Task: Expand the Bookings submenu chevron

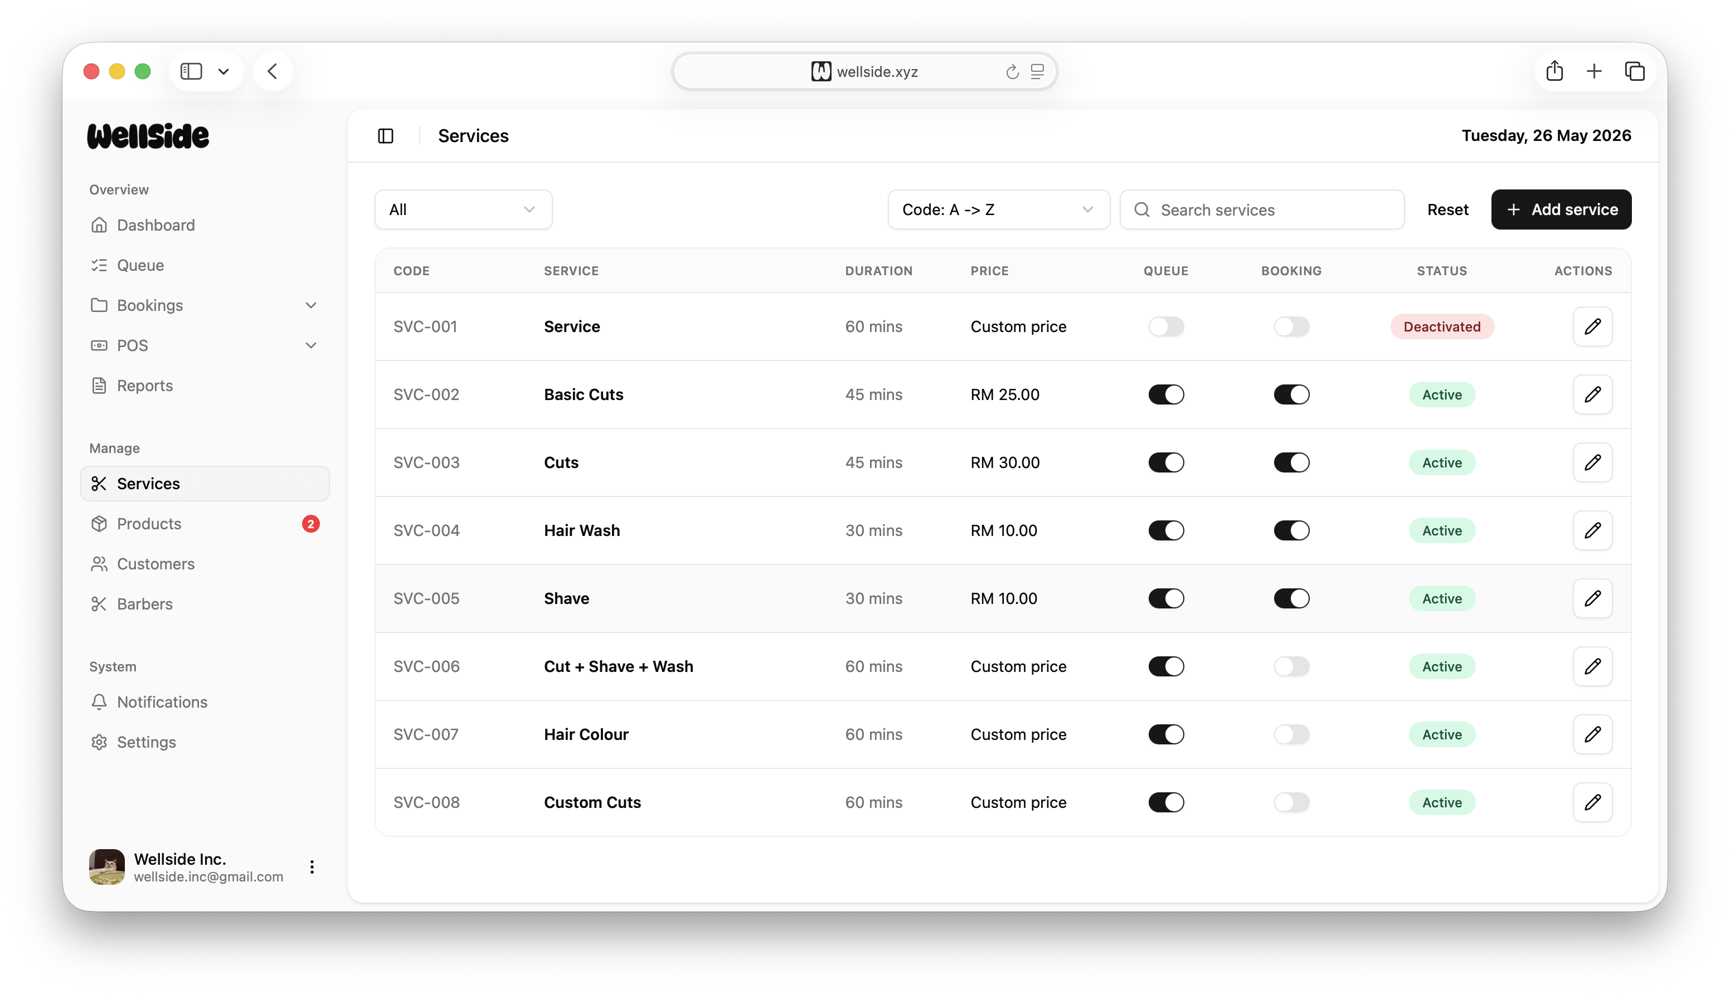Action: pos(310,305)
